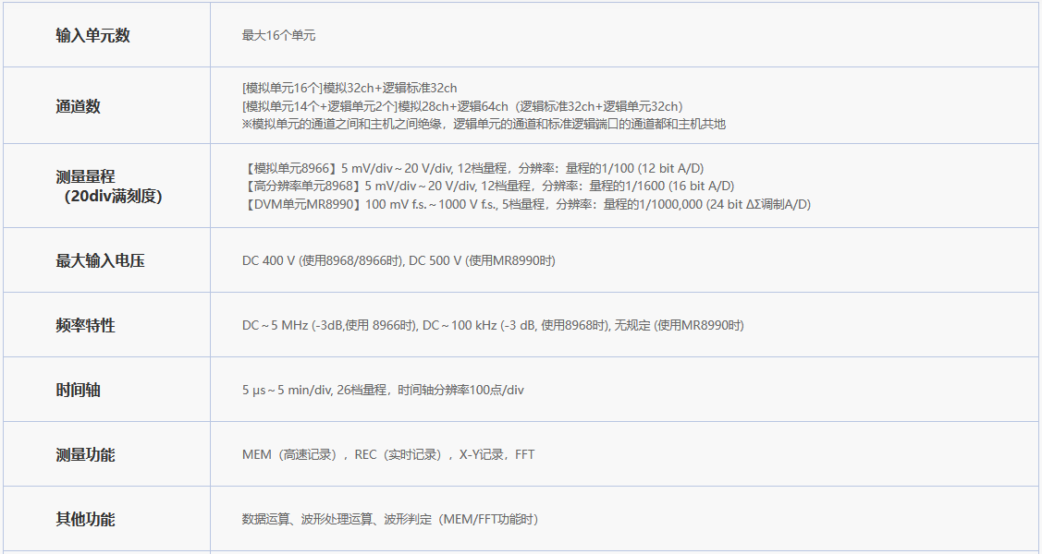Viewport: 1042px width, 554px height.
Task: Click the 最大输入电压 row header
Action: [x=100, y=260]
